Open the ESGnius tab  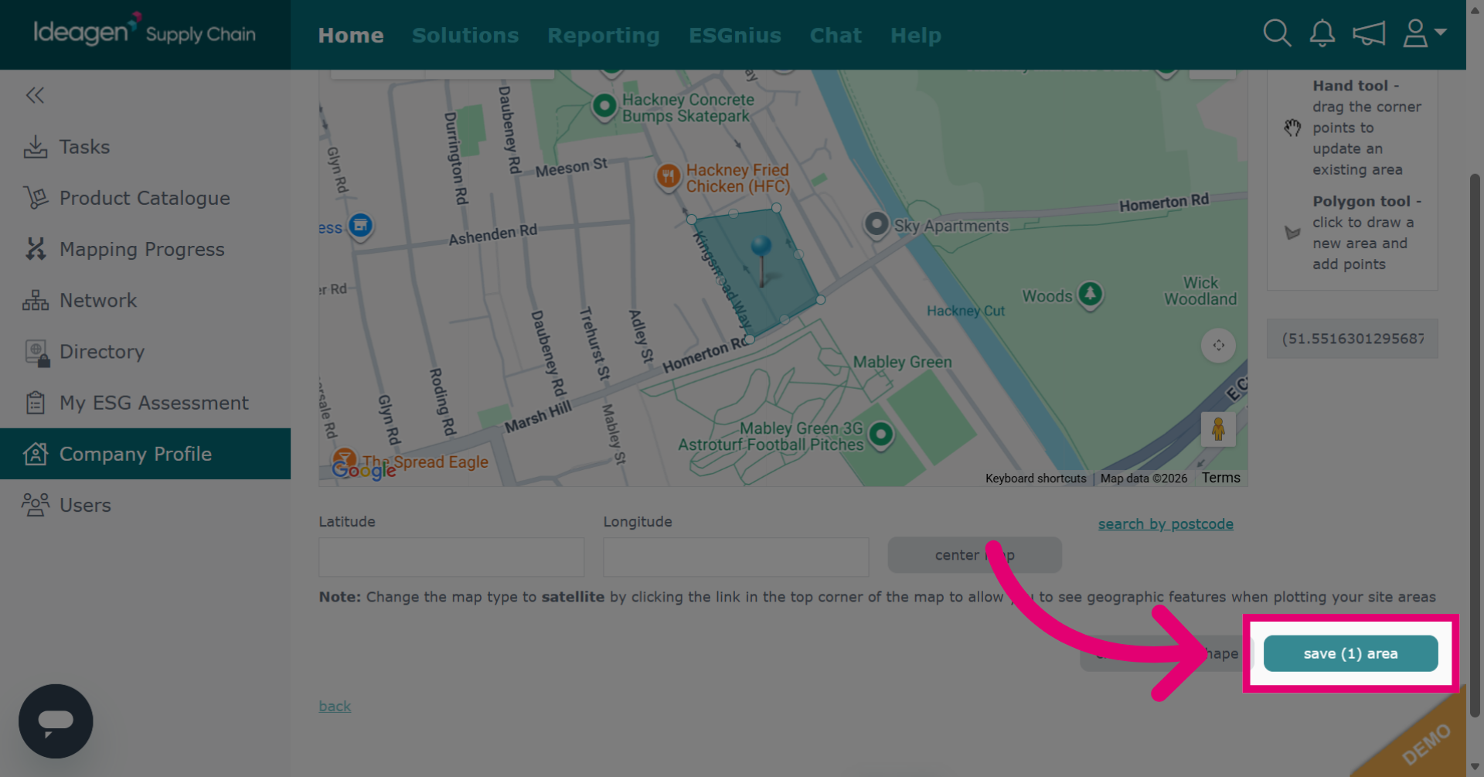[735, 36]
